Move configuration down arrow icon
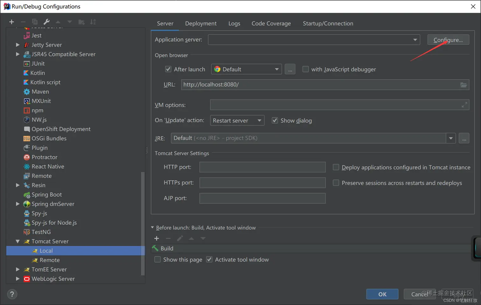The width and height of the screenshot is (481, 305). [70, 22]
